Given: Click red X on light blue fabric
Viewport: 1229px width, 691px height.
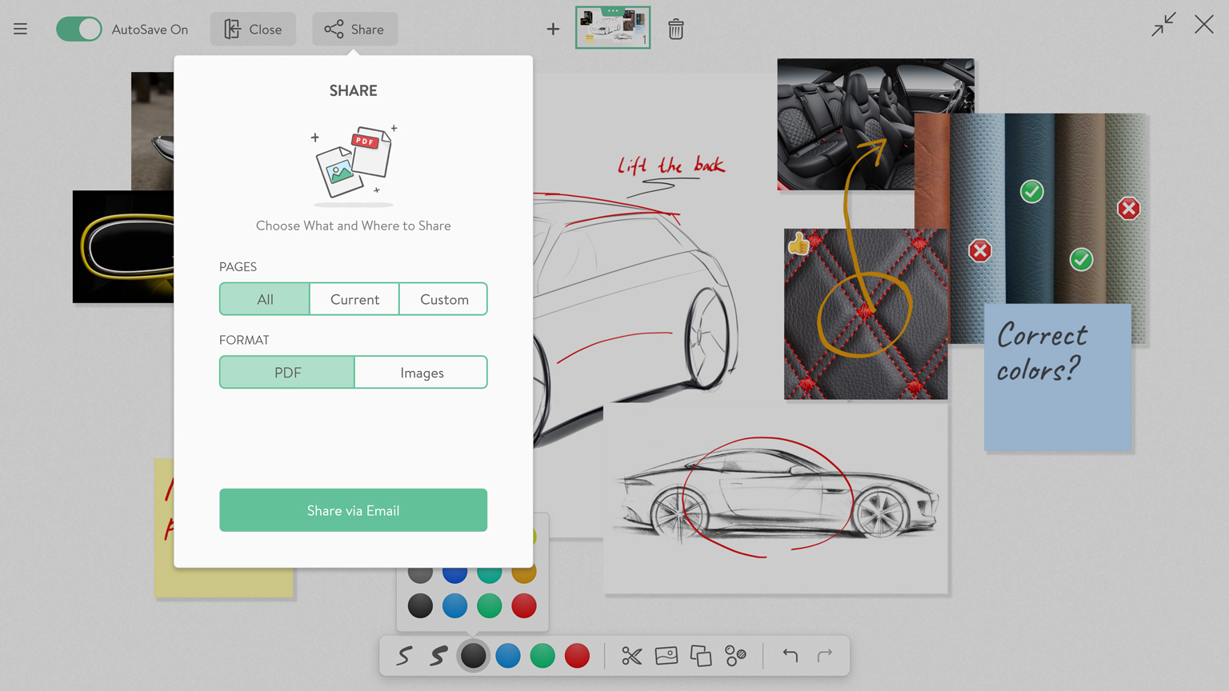Looking at the screenshot, I should [980, 251].
